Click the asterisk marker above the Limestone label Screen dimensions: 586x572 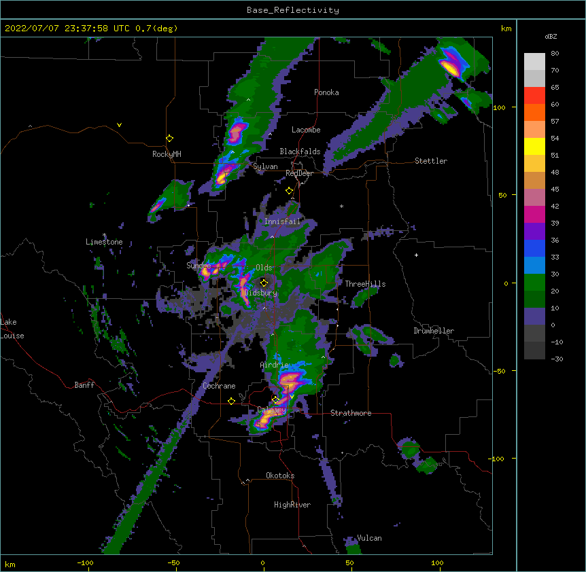[105, 235]
